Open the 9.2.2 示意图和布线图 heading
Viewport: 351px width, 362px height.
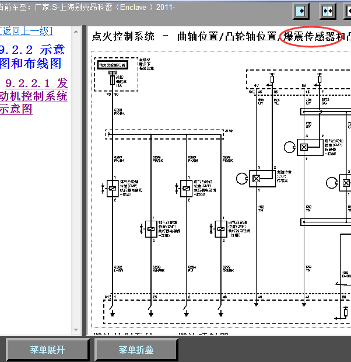32,57
